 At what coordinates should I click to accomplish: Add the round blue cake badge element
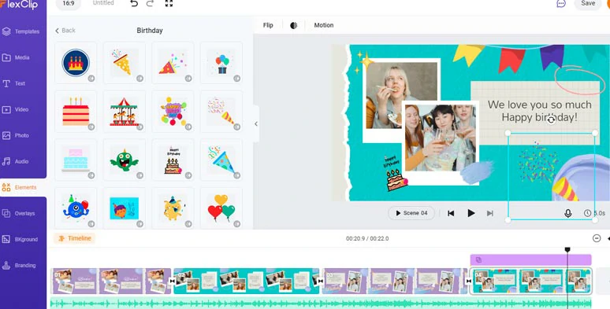(76, 63)
